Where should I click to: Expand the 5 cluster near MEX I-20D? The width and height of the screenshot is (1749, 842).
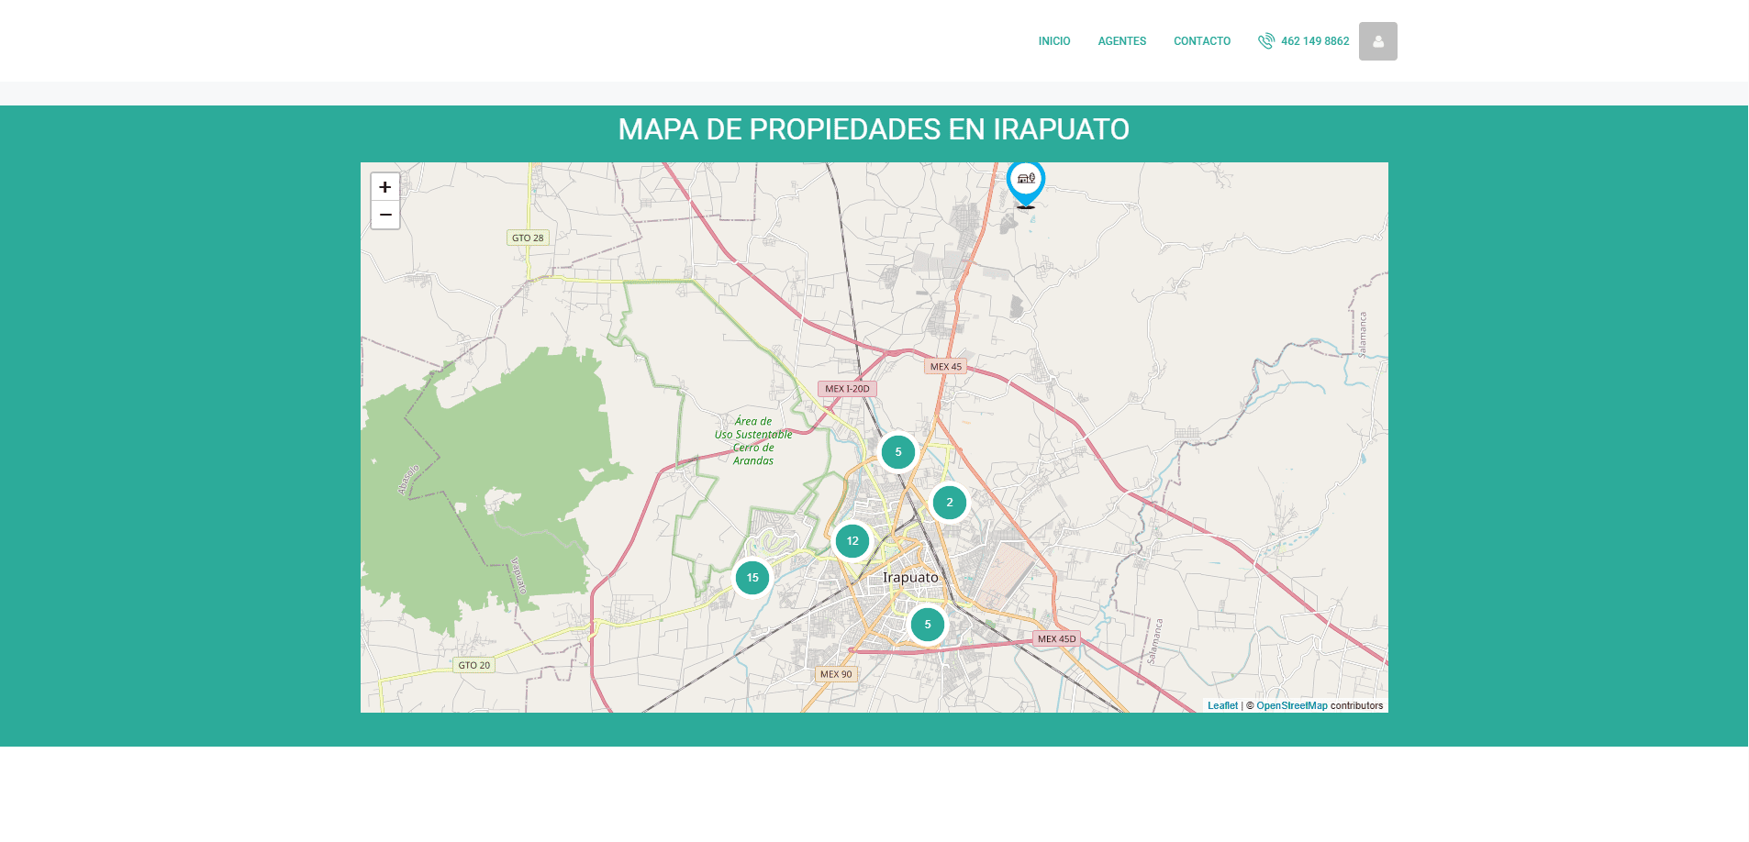(x=898, y=452)
